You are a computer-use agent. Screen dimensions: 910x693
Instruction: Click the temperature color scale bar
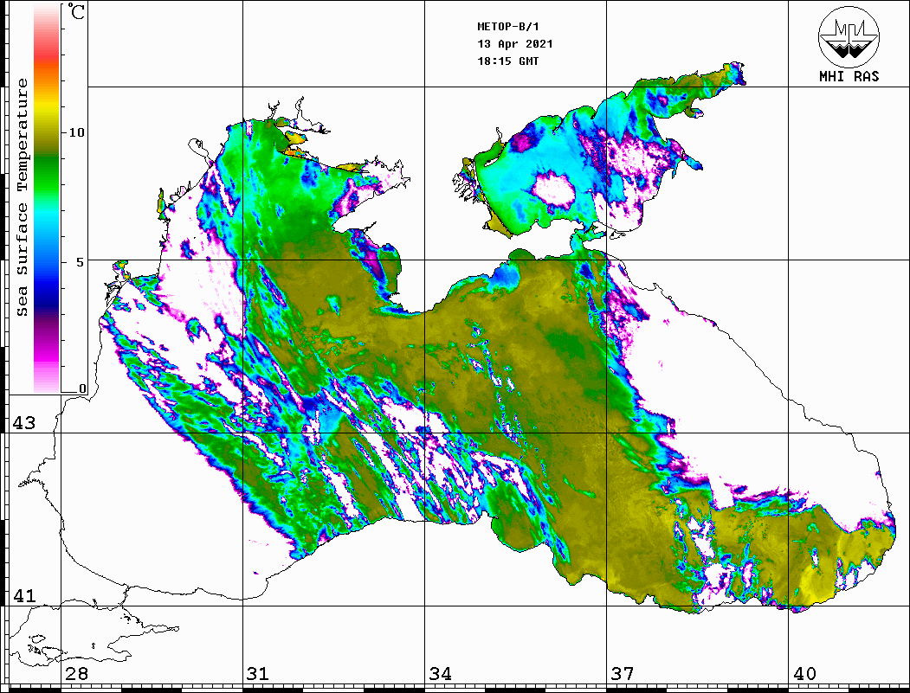click(47, 198)
